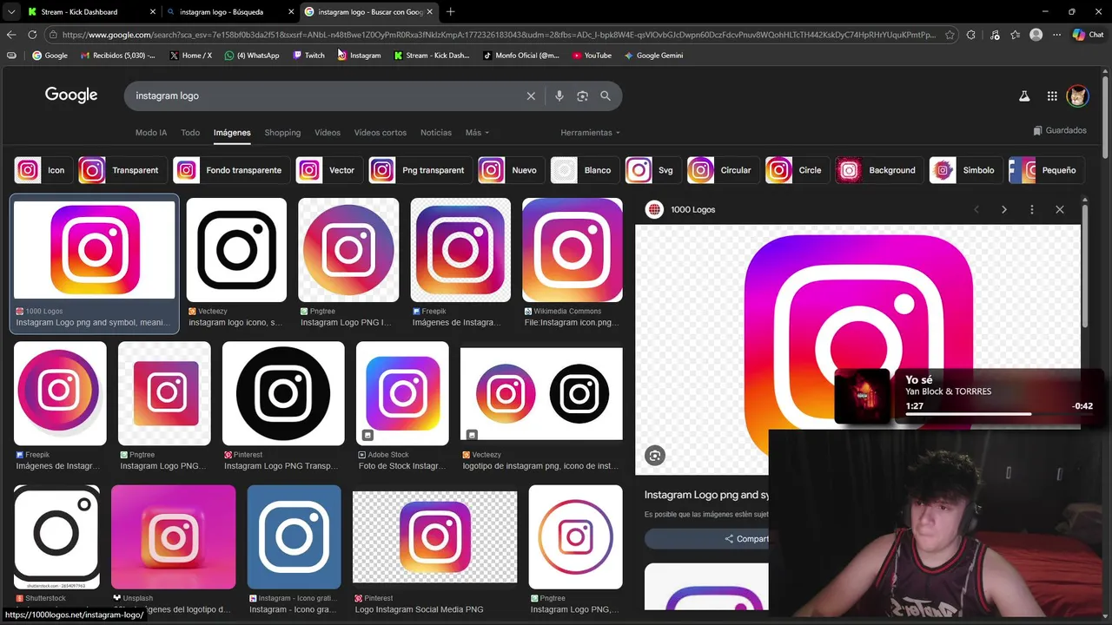Open the Google Gemini bookmark
This screenshot has width=1112, height=625.
(x=653, y=56)
